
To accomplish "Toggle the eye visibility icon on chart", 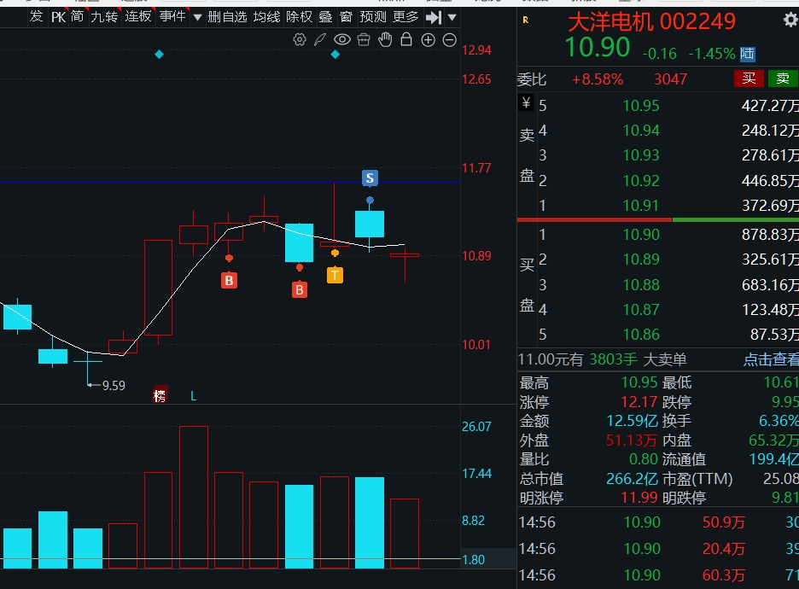I will (342, 40).
